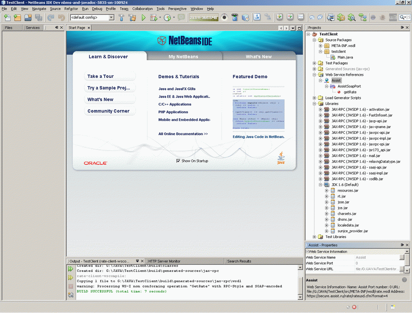Open Output tab dropdown arrow
Image resolution: width=412 pixels, height=313 pixels.
137,261
